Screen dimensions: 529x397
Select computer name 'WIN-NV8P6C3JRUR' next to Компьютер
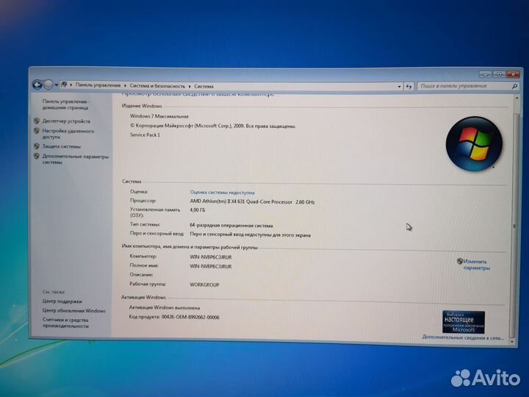211,257
